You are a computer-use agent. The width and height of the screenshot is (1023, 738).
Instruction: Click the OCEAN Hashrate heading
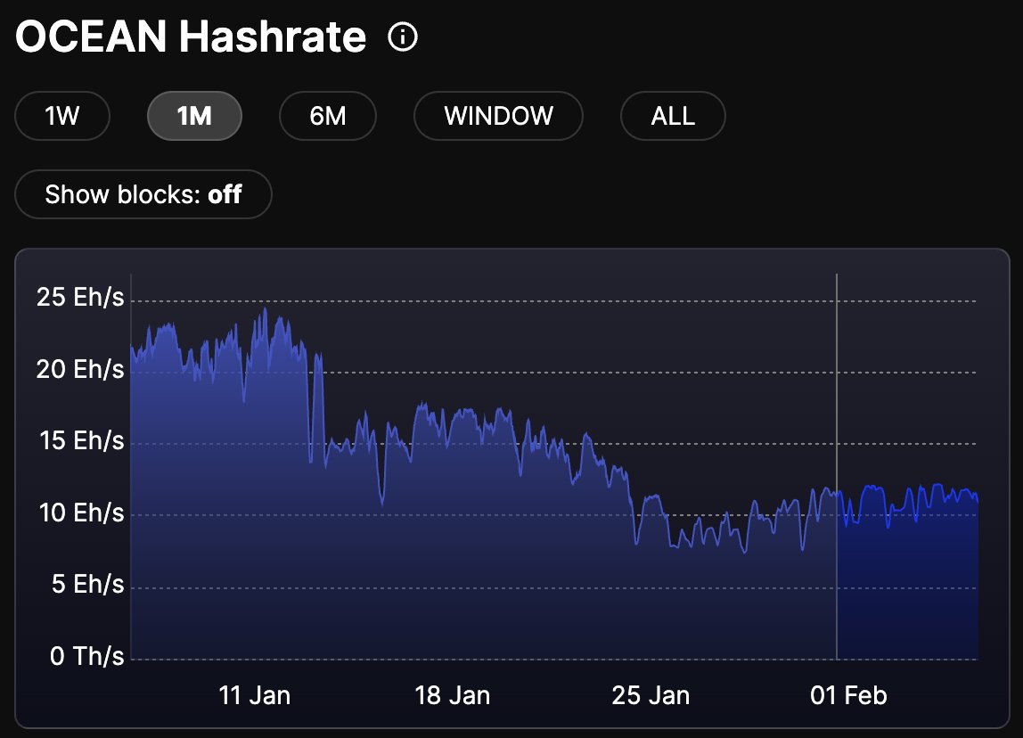tap(191, 37)
